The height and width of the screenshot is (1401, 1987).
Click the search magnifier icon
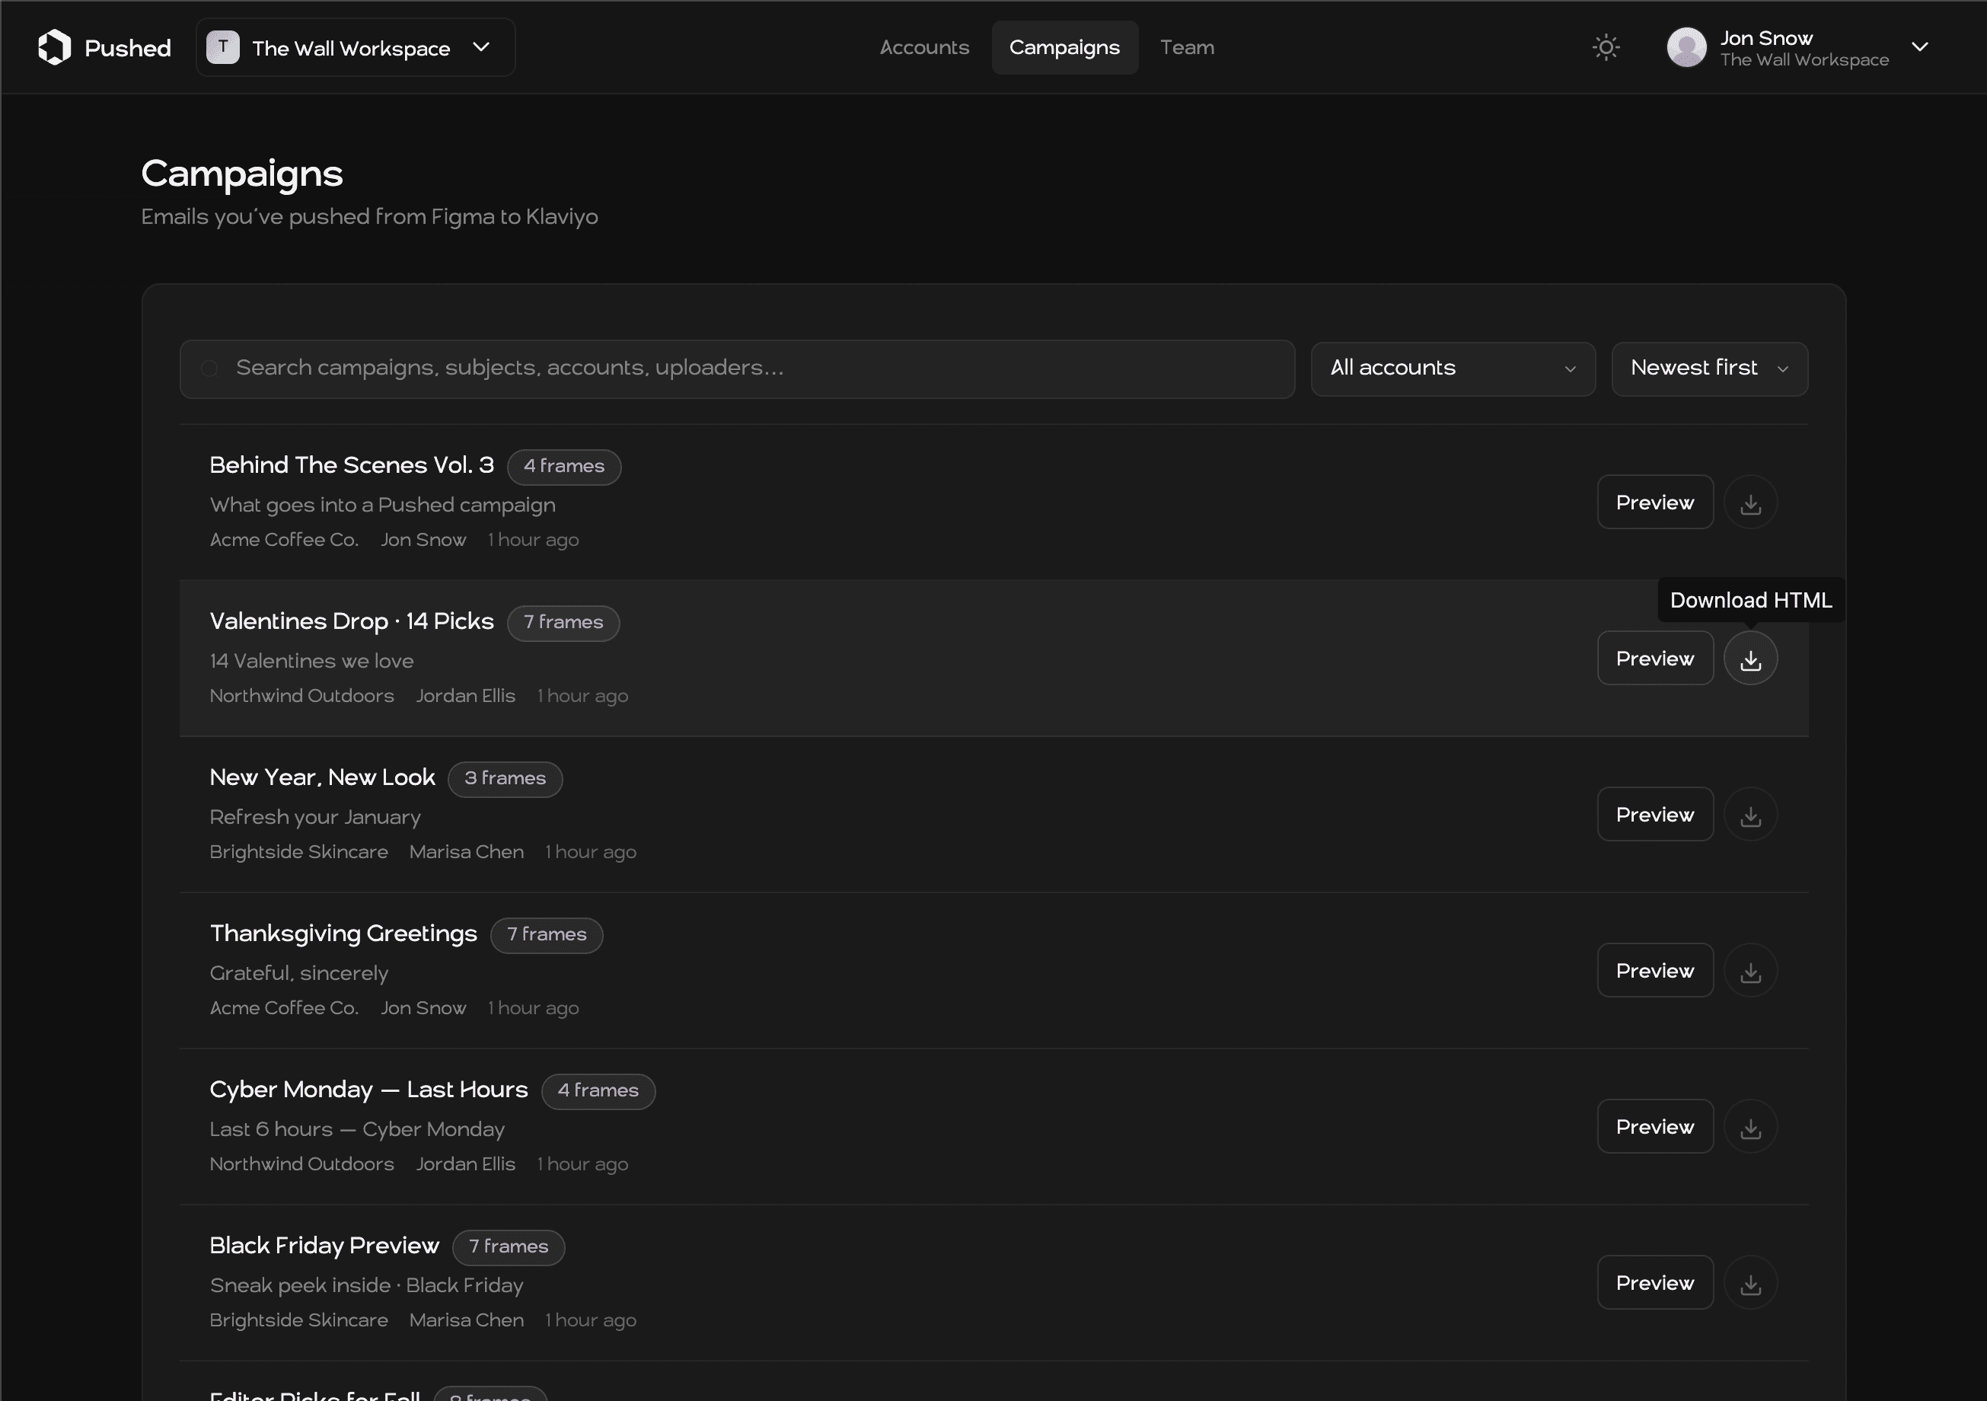209,369
